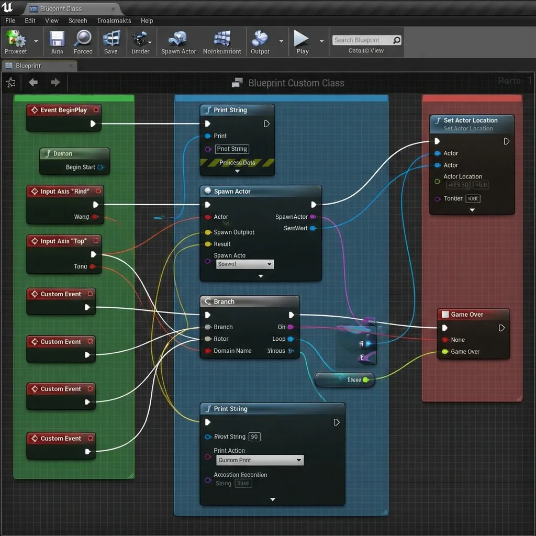536x536 pixels.
Task: Click the back navigation arrow
Action: pyautogui.click(x=33, y=82)
